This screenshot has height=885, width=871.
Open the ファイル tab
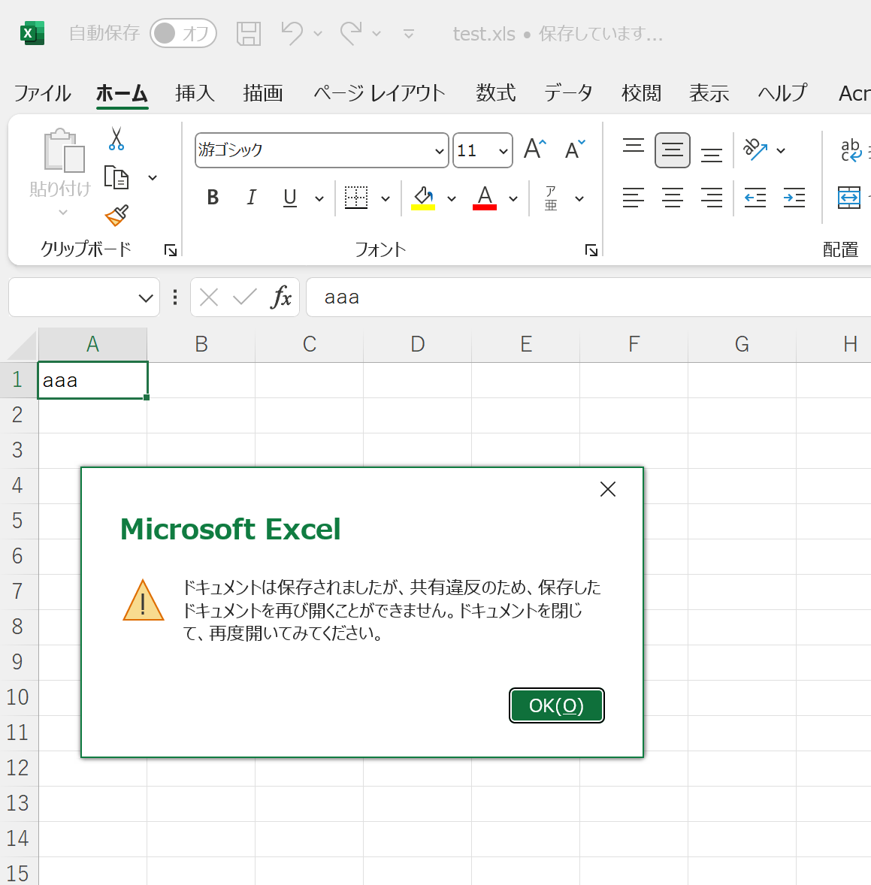click(42, 93)
